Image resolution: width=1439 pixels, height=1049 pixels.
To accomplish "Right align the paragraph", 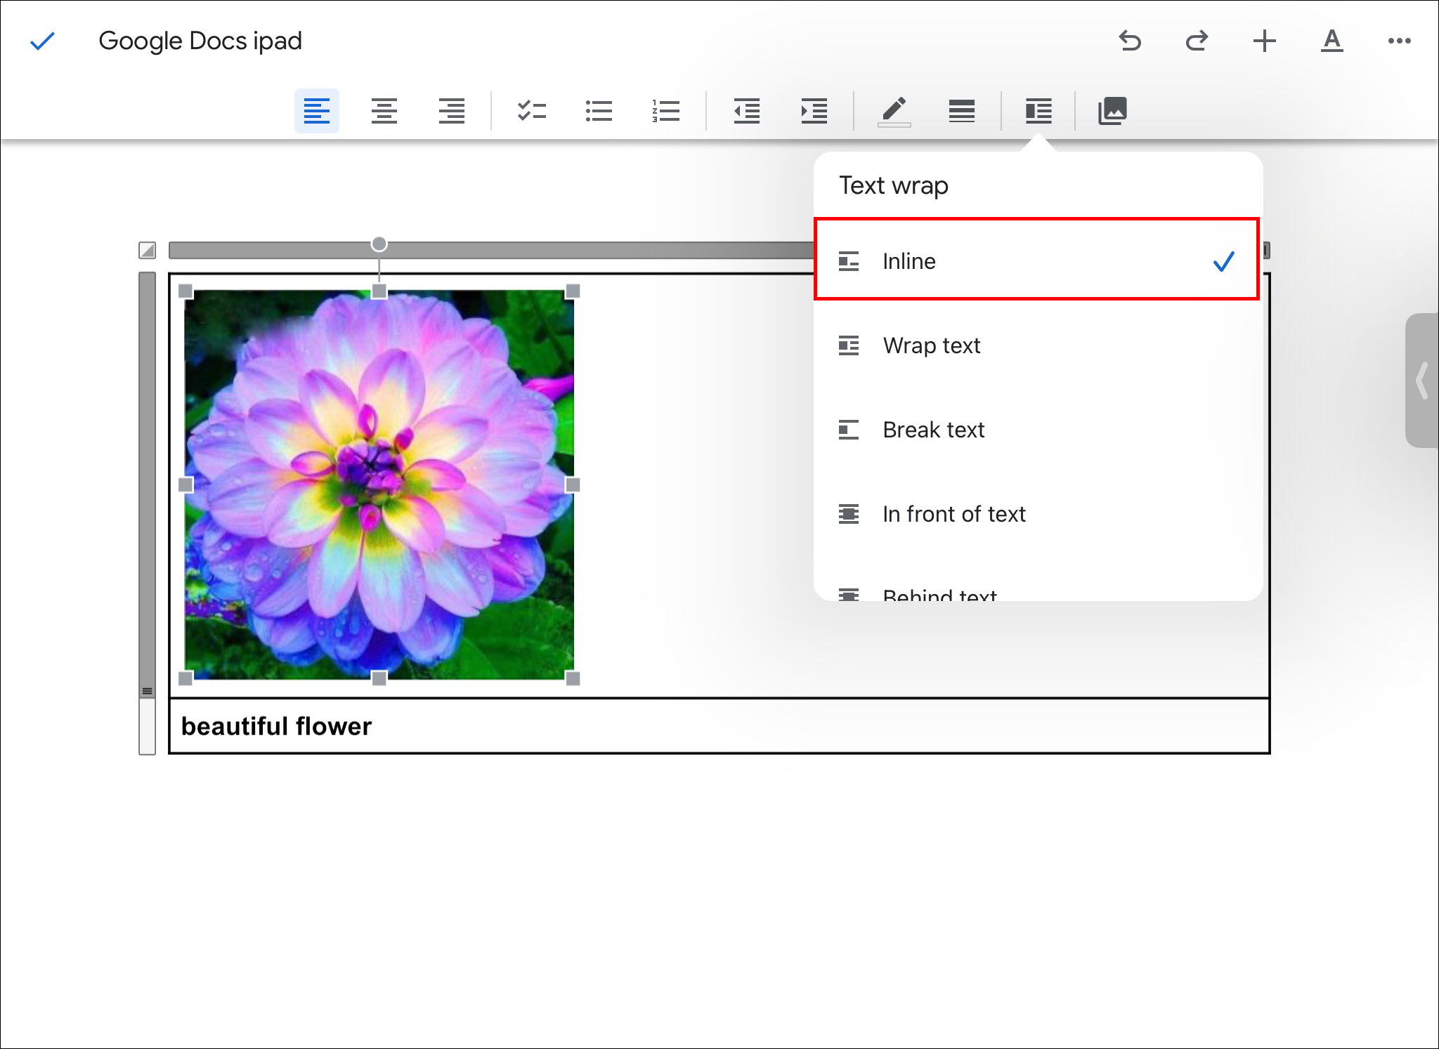I will point(451,111).
